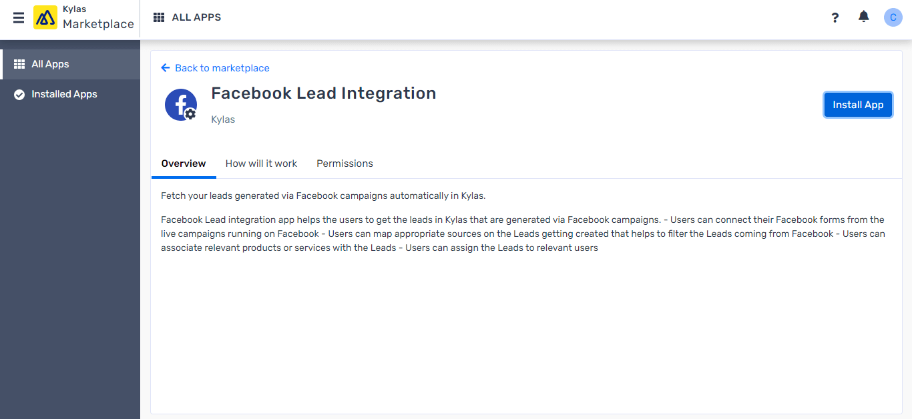912x419 pixels.
Task: Click the apps grid icon in the top bar
Action: pos(159,17)
